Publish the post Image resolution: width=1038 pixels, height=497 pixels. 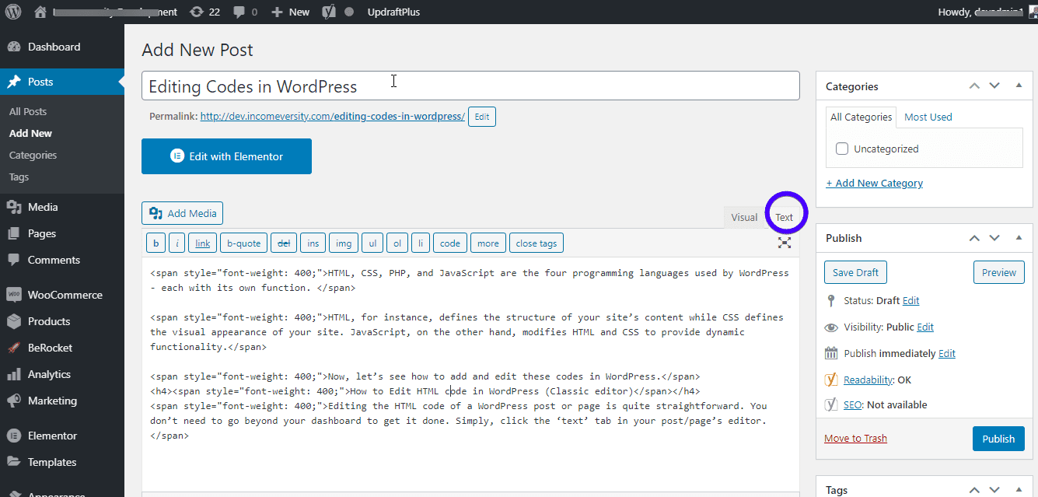(998, 439)
